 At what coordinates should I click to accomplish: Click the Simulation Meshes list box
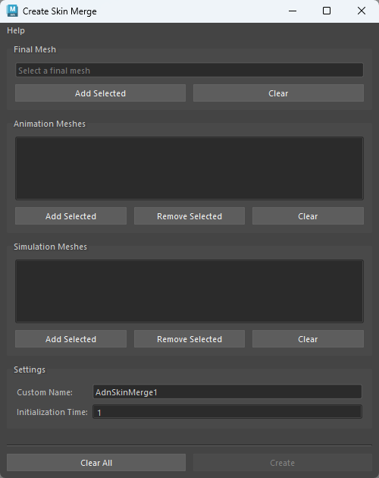[189, 291]
